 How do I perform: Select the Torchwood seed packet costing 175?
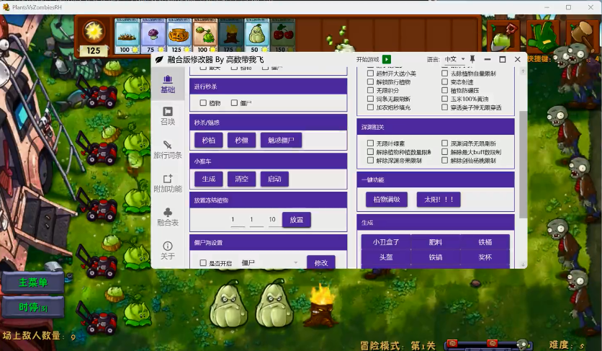click(x=230, y=36)
